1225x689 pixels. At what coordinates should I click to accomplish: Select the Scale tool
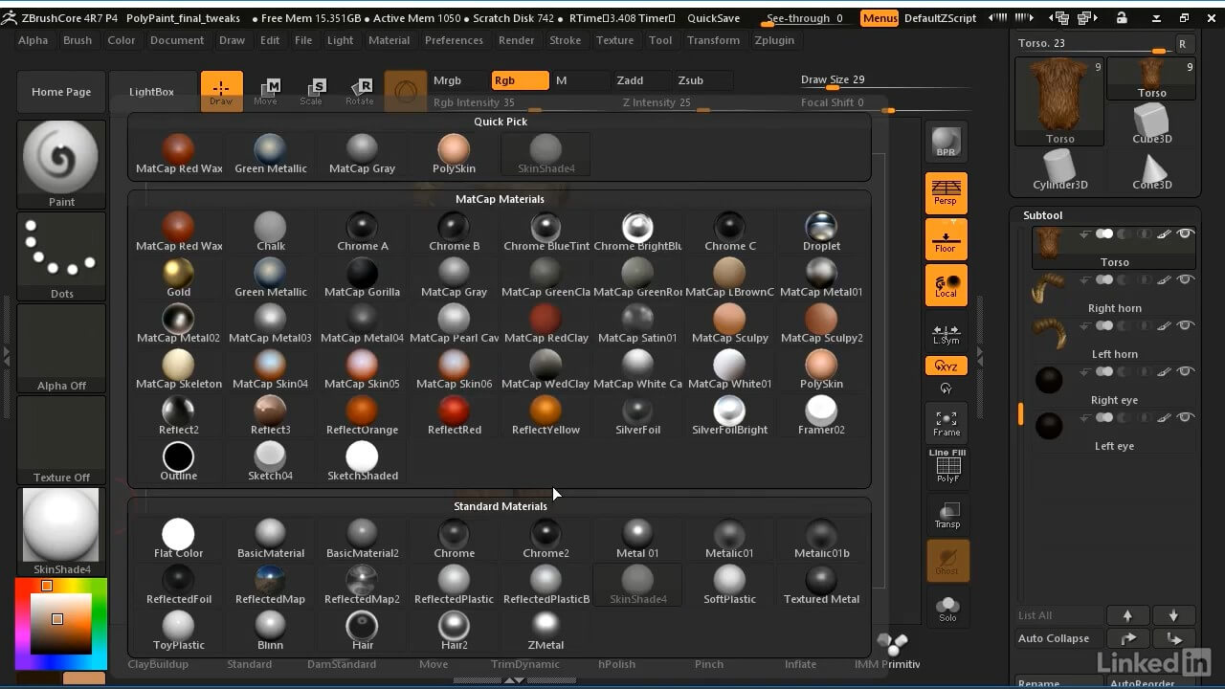312,91
